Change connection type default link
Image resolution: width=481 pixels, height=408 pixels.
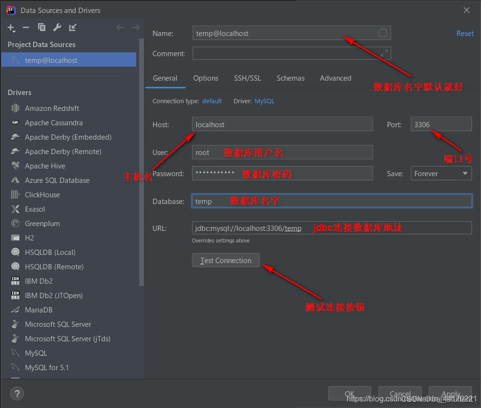click(212, 101)
